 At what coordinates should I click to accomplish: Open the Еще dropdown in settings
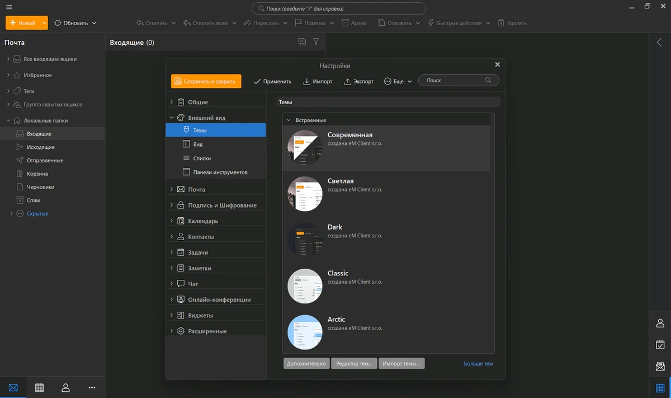pyautogui.click(x=398, y=81)
